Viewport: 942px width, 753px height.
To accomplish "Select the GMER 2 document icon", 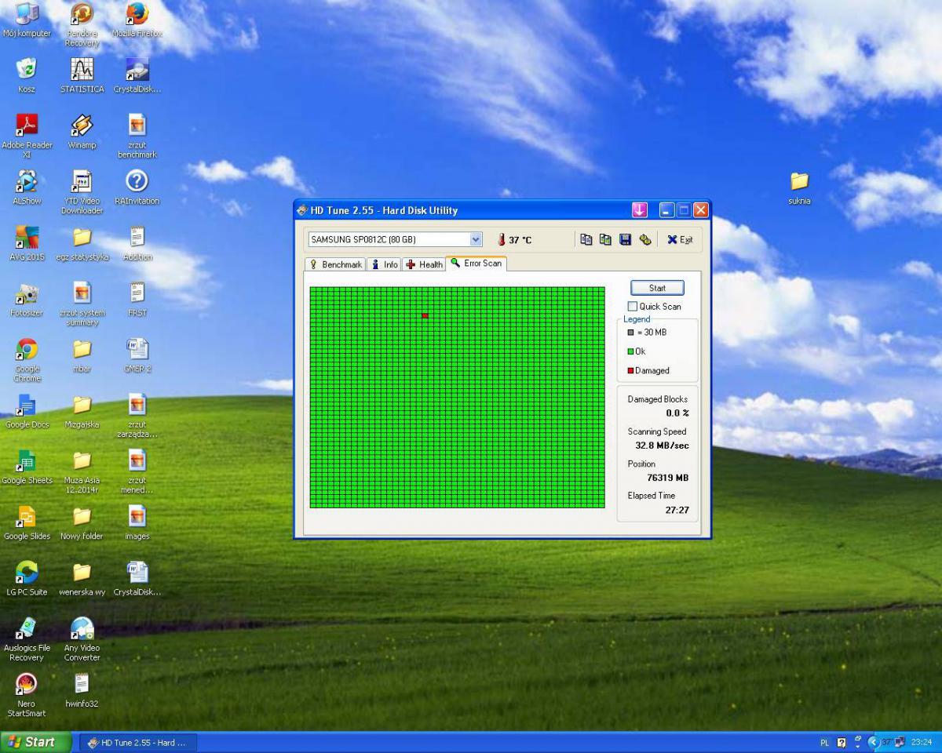I will coord(137,354).
